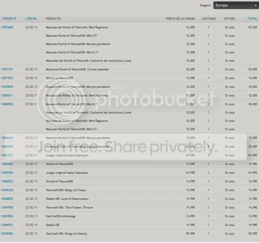Viewport: 259px width, 243px height.
Task: Select product Warcraft III®: Reign of Chaos
Action: point(66,190)
